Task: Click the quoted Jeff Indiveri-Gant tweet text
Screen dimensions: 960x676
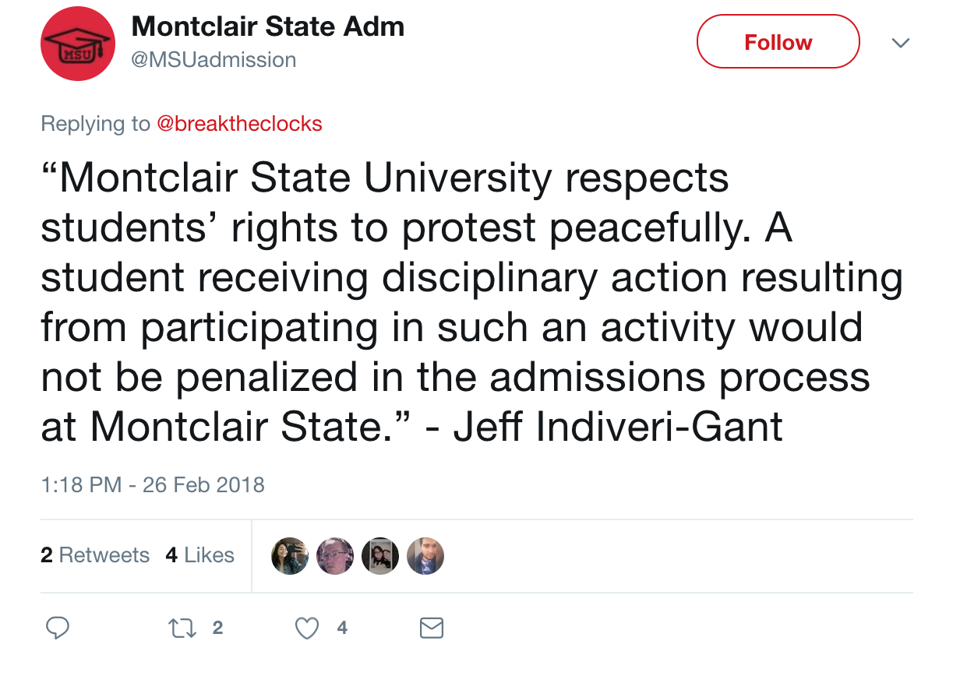Action: tap(468, 302)
